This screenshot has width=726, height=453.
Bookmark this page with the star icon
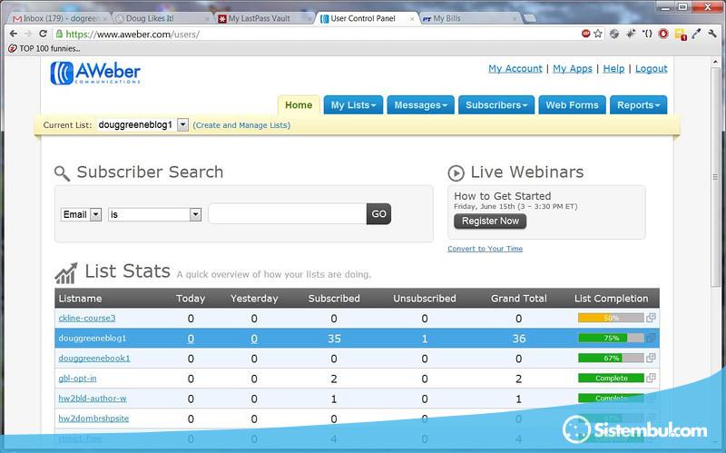(x=598, y=34)
